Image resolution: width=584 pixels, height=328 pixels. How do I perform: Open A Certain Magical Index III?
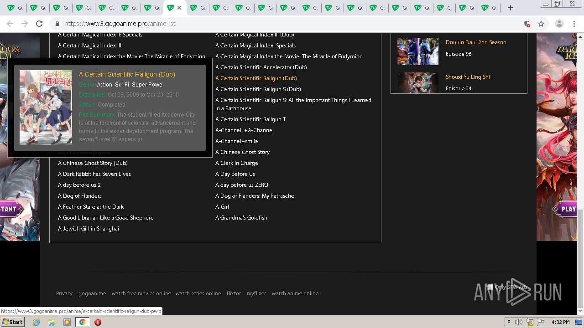tap(89, 46)
